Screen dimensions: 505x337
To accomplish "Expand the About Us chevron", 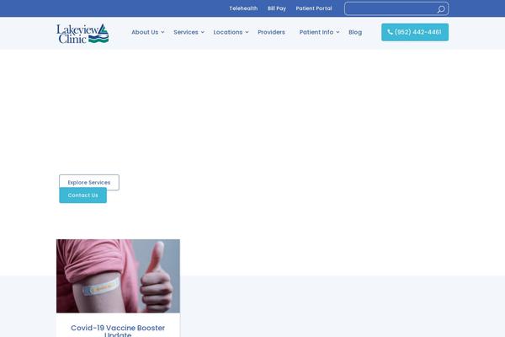I will tap(162, 32).
